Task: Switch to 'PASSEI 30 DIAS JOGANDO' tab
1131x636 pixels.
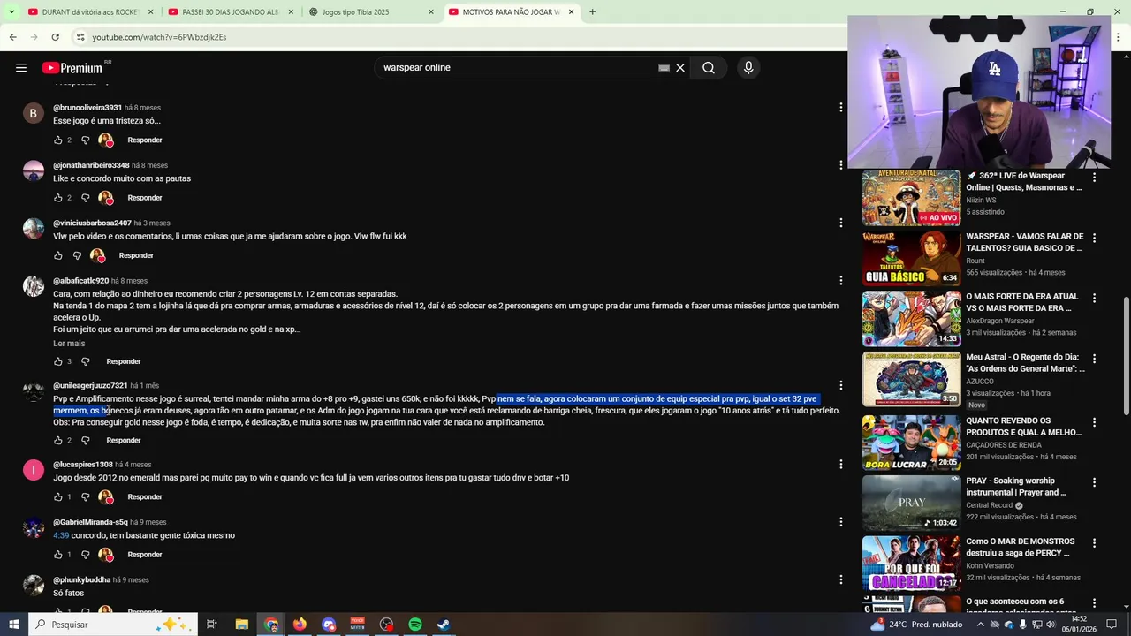Action: tap(232, 12)
